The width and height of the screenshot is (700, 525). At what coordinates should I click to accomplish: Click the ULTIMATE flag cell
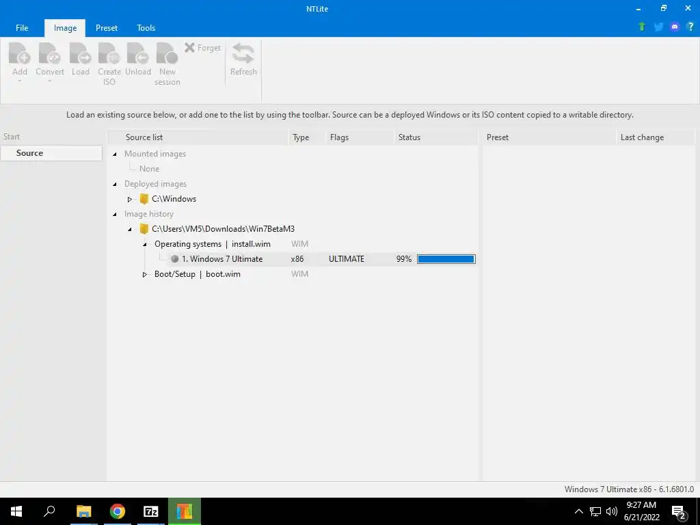pos(347,259)
